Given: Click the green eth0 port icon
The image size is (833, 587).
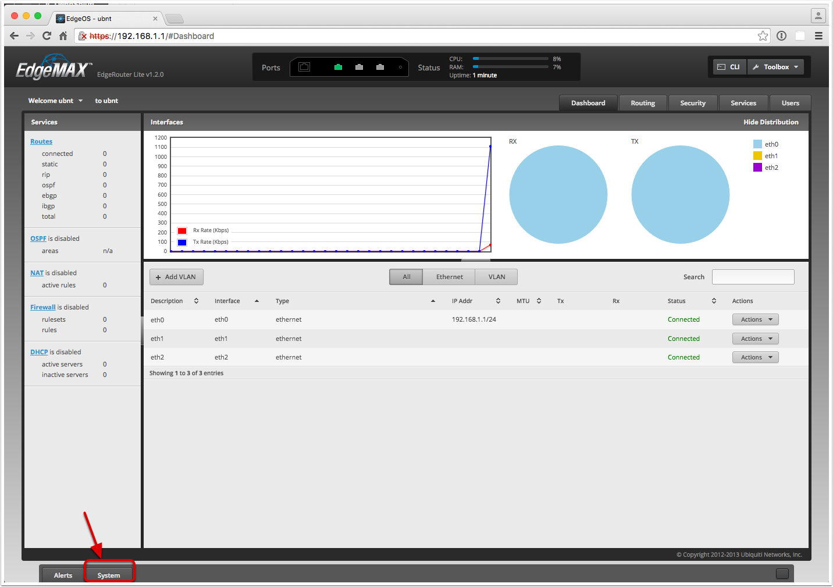Looking at the screenshot, I should tap(338, 67).
